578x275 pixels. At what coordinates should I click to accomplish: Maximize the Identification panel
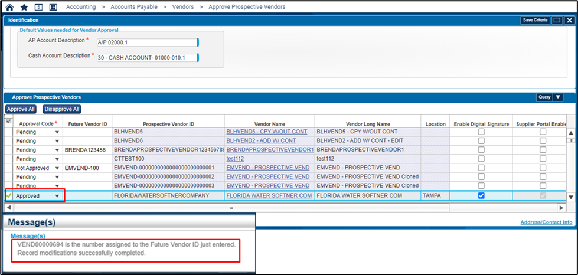(556, 20)
